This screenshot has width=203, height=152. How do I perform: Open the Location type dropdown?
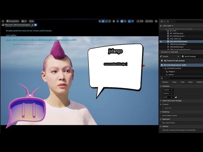pyautogui.click(x=168, y=90)
